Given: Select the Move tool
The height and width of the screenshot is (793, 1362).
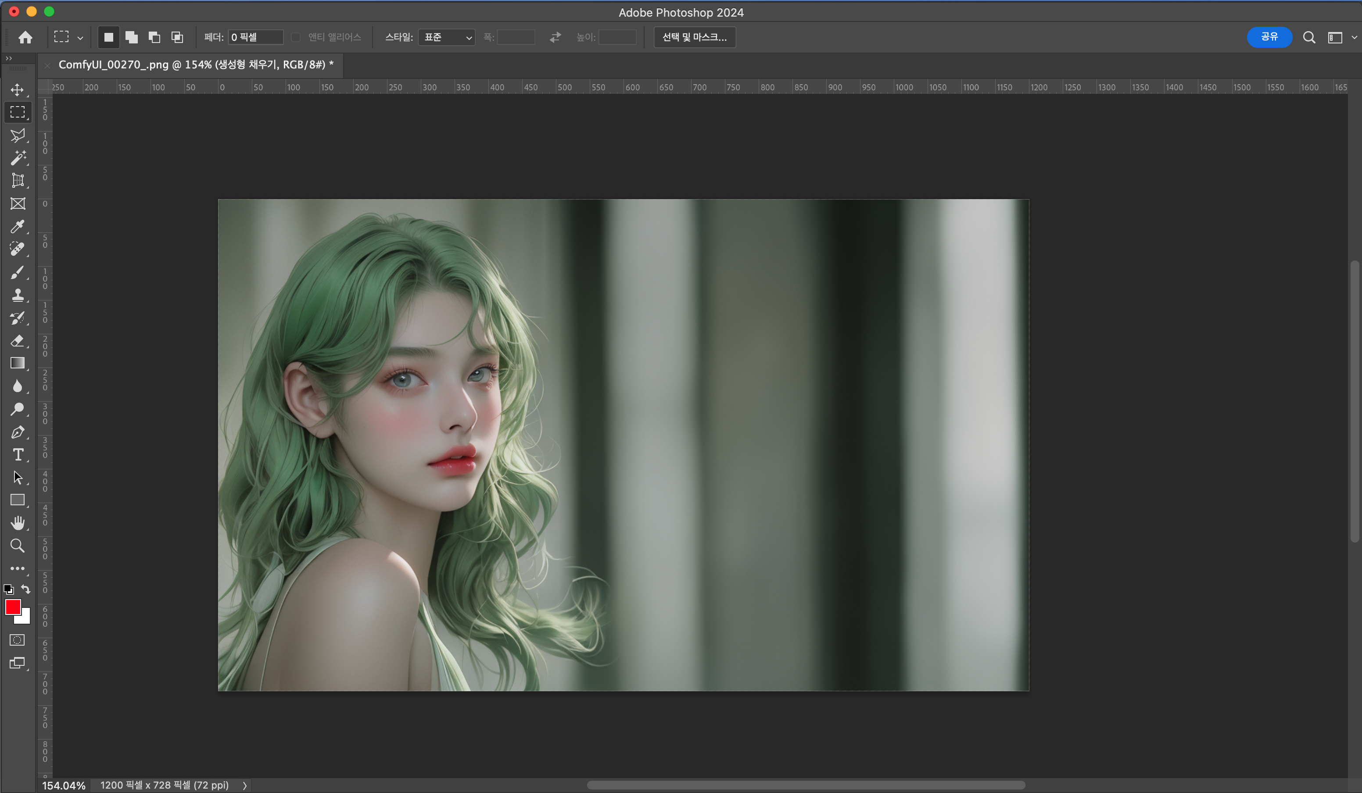Looking at the screenshot, I should click(x=17, y=89).
